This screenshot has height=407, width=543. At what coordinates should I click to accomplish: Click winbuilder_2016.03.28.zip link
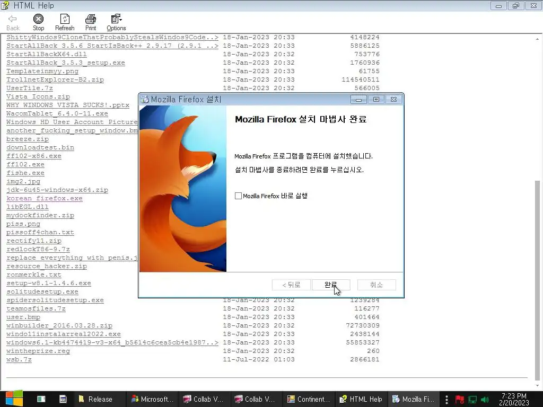[59, 326]
